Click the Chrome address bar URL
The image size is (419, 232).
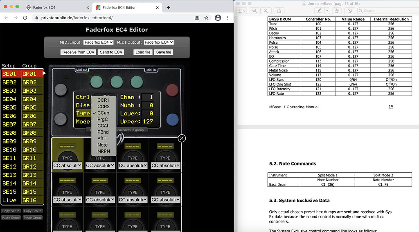point(77,18)
